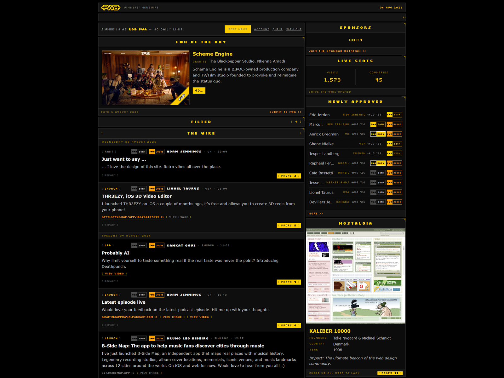Image resolution: width=504 pixels, height=378 pixels.
Task: Click Anrick Bregman's SOTY badge
Action: tap(378, 134)
